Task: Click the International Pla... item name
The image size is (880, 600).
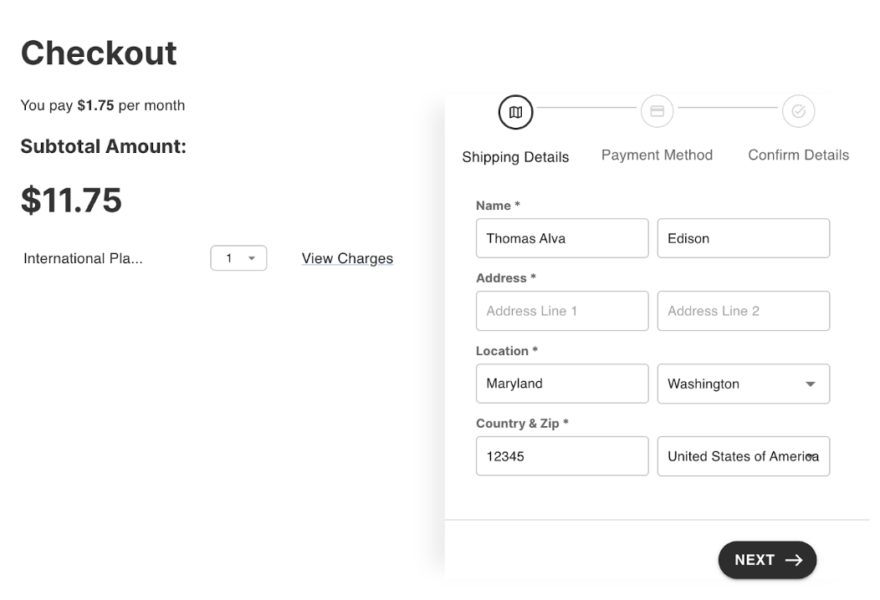Action: pos(83,258)
